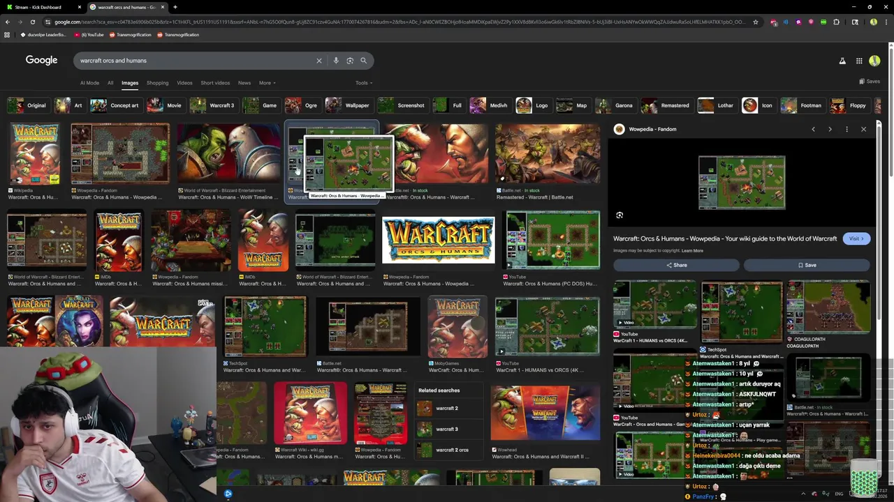The height and width of the screenshot is (502, 894).
Task: Switch to AI Mode tab
Action: (x=89, y=83)
